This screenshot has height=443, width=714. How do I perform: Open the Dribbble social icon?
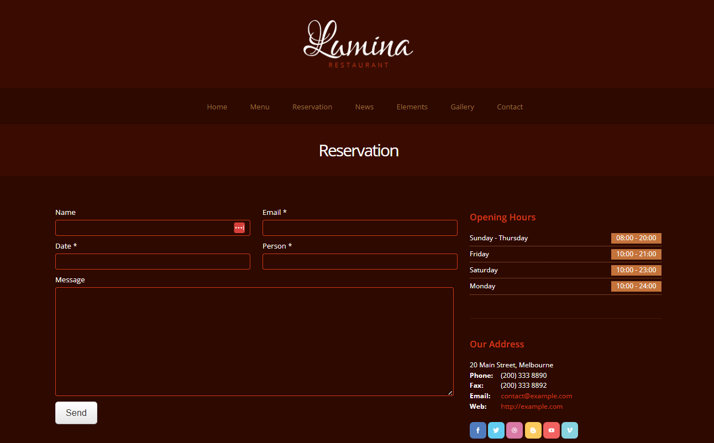point(514,430)
